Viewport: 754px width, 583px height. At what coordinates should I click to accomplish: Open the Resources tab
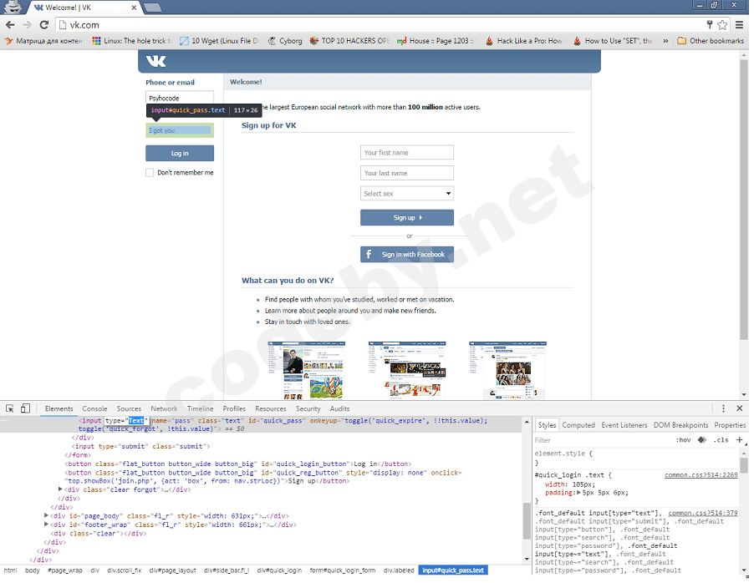coord(270,408)
